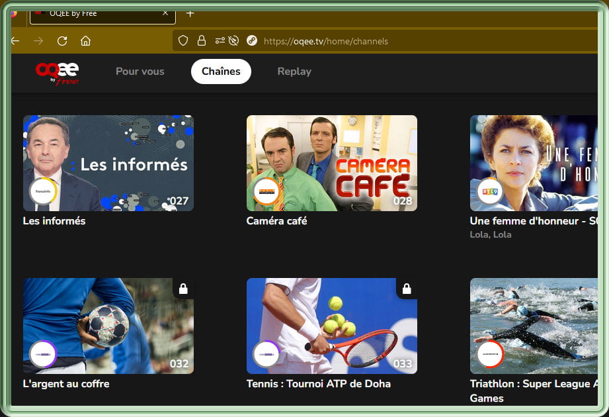Click channel number 027 label
The height and width of the screenshot is (417, 609).
tap(179, 201)
